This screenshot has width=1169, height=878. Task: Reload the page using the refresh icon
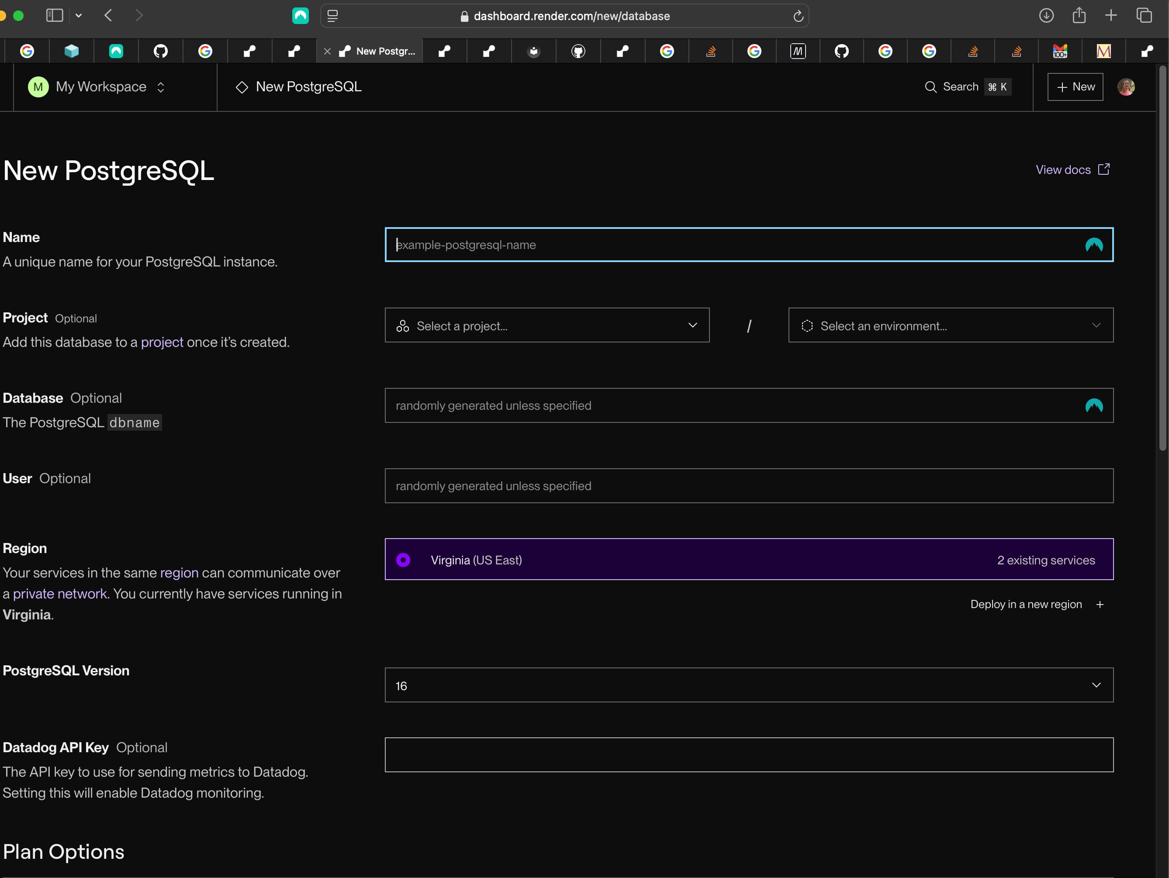(x=798, y=17)
